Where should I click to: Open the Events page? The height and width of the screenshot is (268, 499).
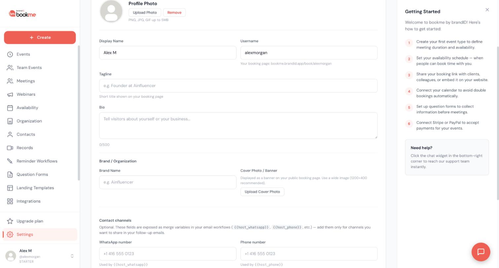pos(40,54)
